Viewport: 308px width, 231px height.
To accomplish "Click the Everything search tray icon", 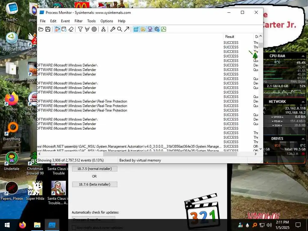I will [255, 225].
